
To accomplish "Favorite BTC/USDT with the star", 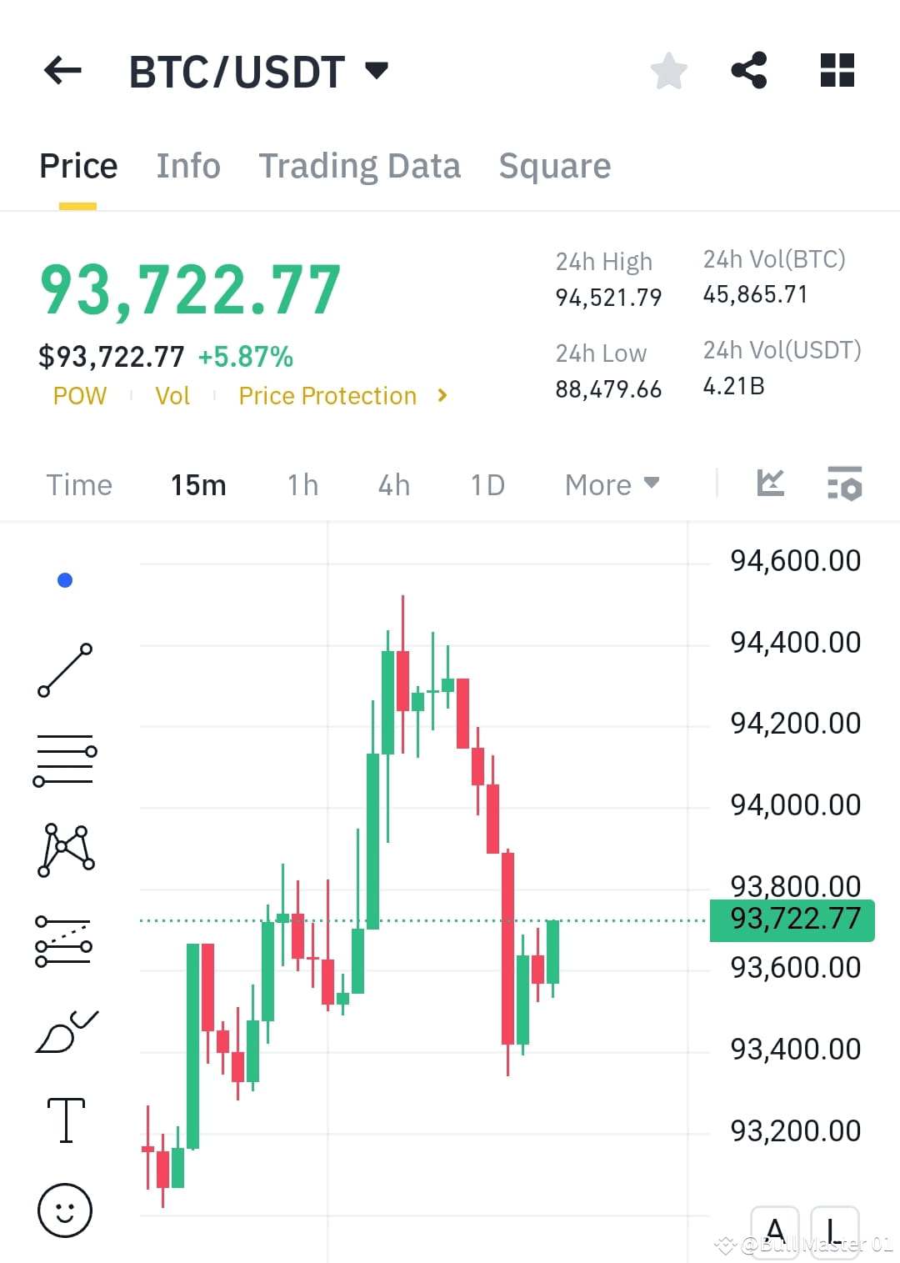I will 669,71.
